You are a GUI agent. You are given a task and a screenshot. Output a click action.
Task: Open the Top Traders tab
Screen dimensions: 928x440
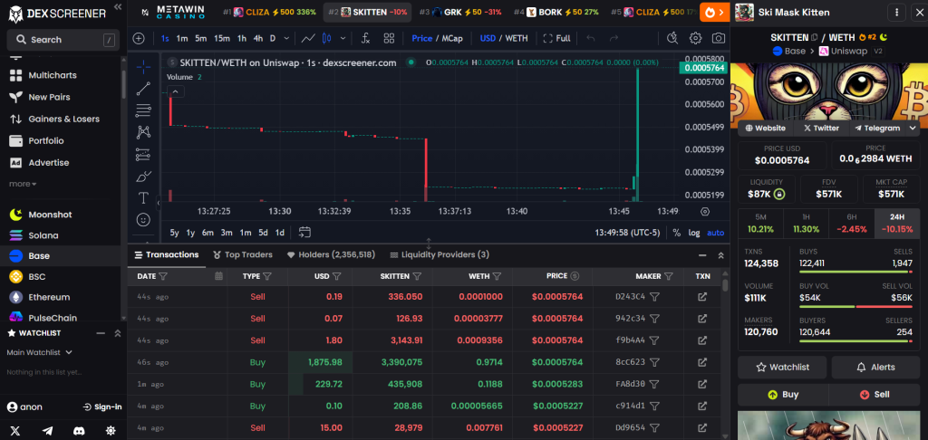point(243,255)
